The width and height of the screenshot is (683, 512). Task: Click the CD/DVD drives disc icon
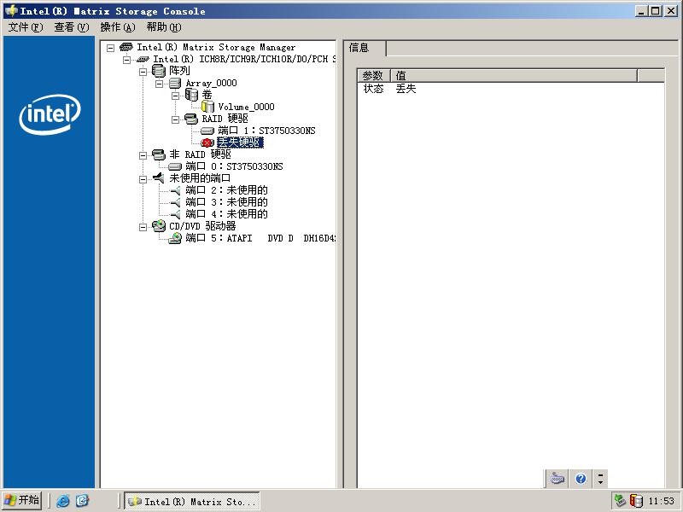[x=159, y=226]
